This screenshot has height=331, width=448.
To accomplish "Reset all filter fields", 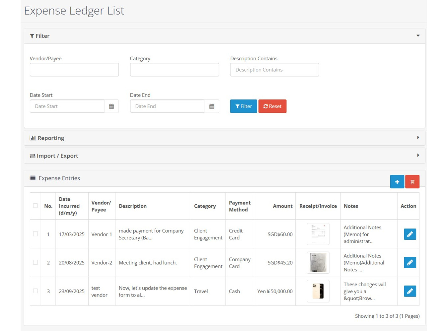I will (x=272, y=106).
